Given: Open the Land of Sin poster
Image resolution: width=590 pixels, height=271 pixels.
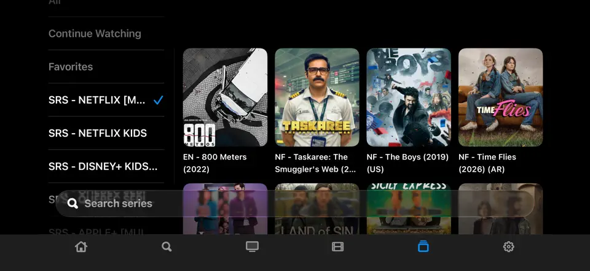Looking at the screenshot, I should (x=317, y=208).
